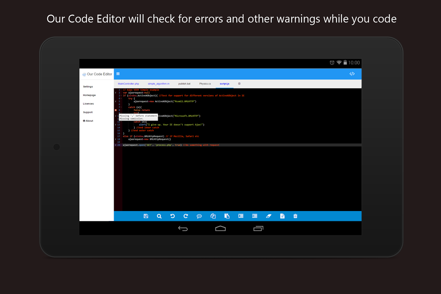Screen dimensions: 441x294
Task: Tap the Android recent apps button
Action: [258, 228]
